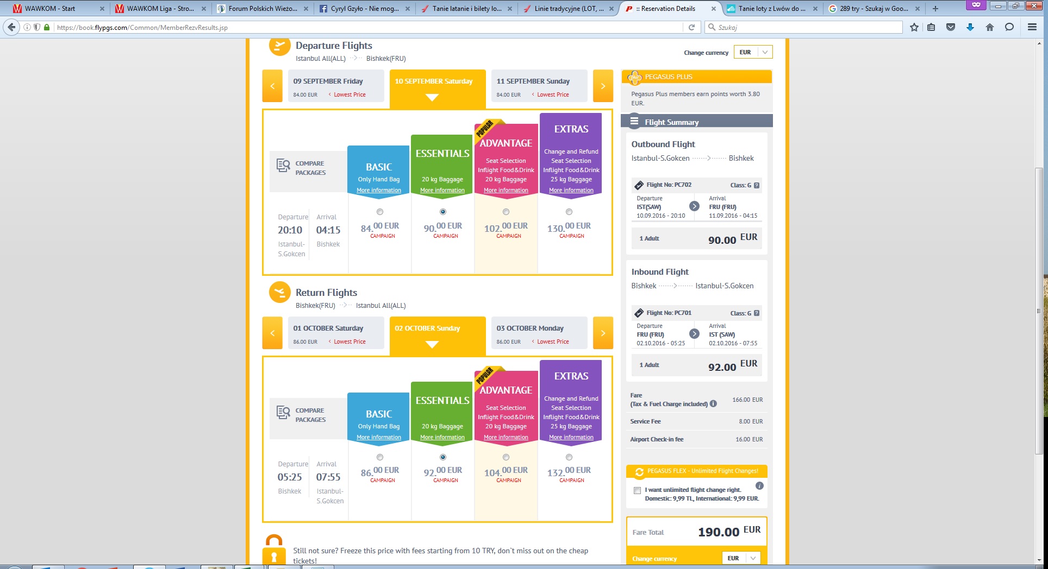
Task: Select Essentials 92.00 EUR return fare
Action: (x=443, y=457)
